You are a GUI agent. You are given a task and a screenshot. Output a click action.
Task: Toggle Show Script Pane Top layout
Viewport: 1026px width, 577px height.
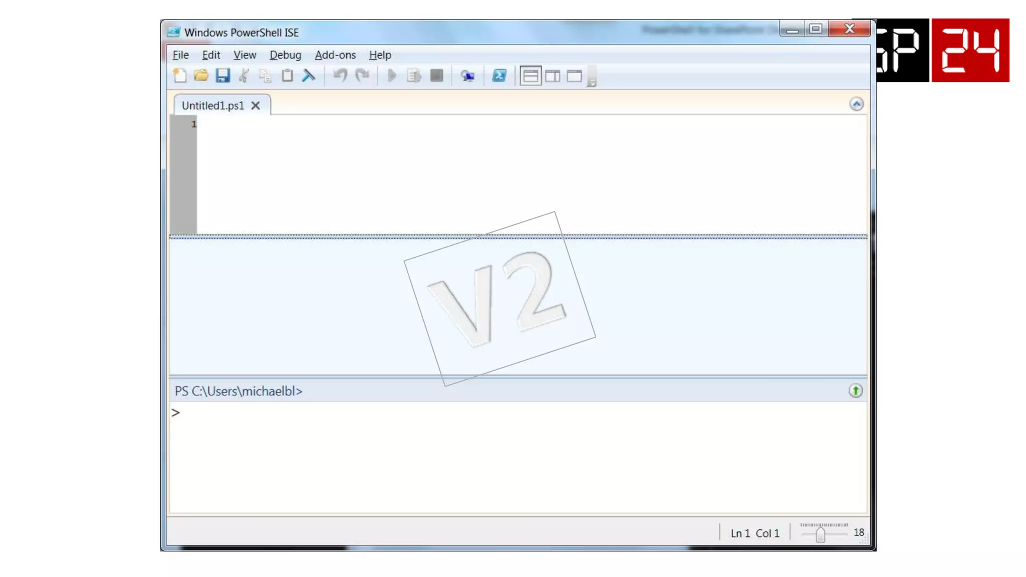click(530, 76)
